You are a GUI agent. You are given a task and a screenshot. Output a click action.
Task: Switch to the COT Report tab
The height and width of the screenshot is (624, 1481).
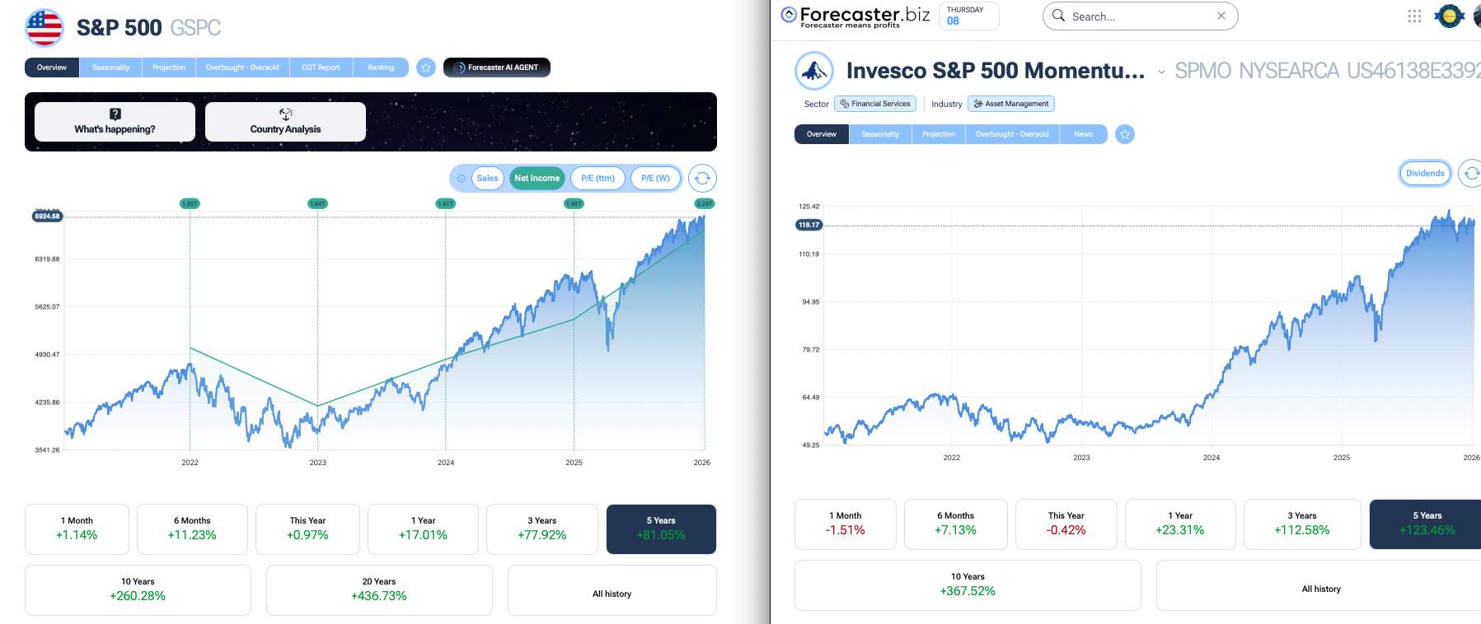(x=321, y=68)
